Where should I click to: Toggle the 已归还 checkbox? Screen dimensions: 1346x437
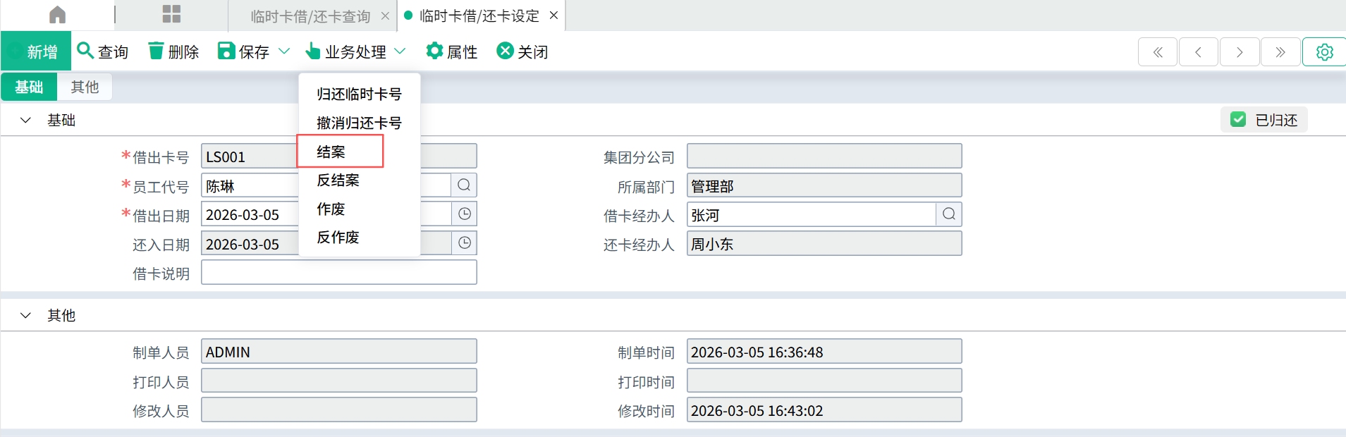tap(1238, 120)
